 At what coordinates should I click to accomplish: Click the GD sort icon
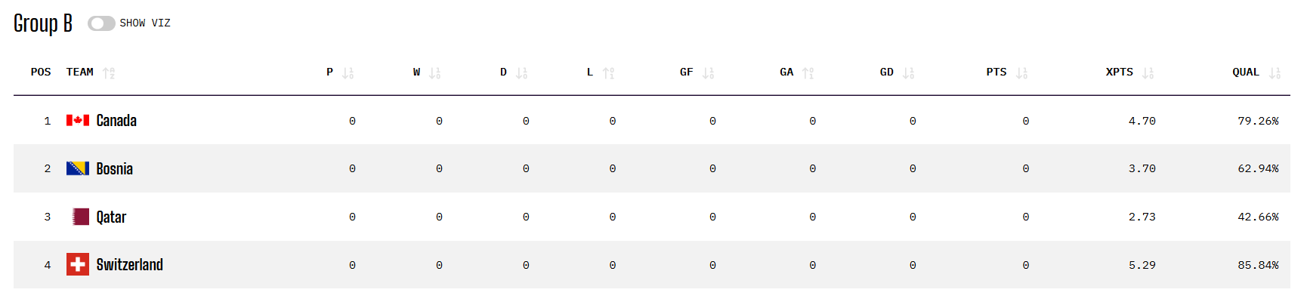click(908, 73)
